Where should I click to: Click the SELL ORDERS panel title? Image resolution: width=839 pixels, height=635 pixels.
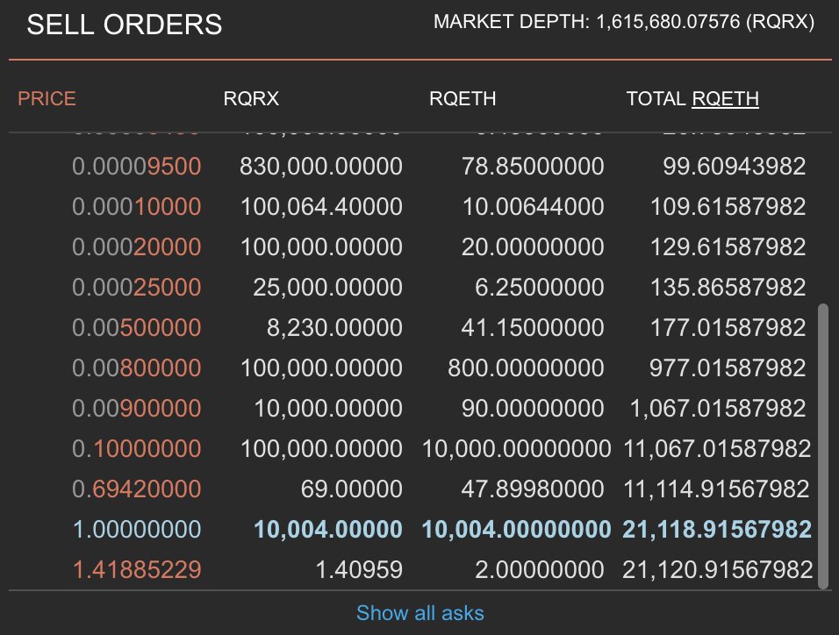(125, 25)
